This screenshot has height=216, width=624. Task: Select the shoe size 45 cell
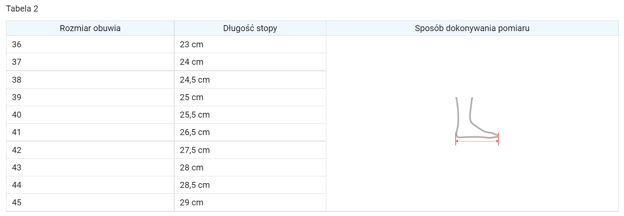(17, 203)
